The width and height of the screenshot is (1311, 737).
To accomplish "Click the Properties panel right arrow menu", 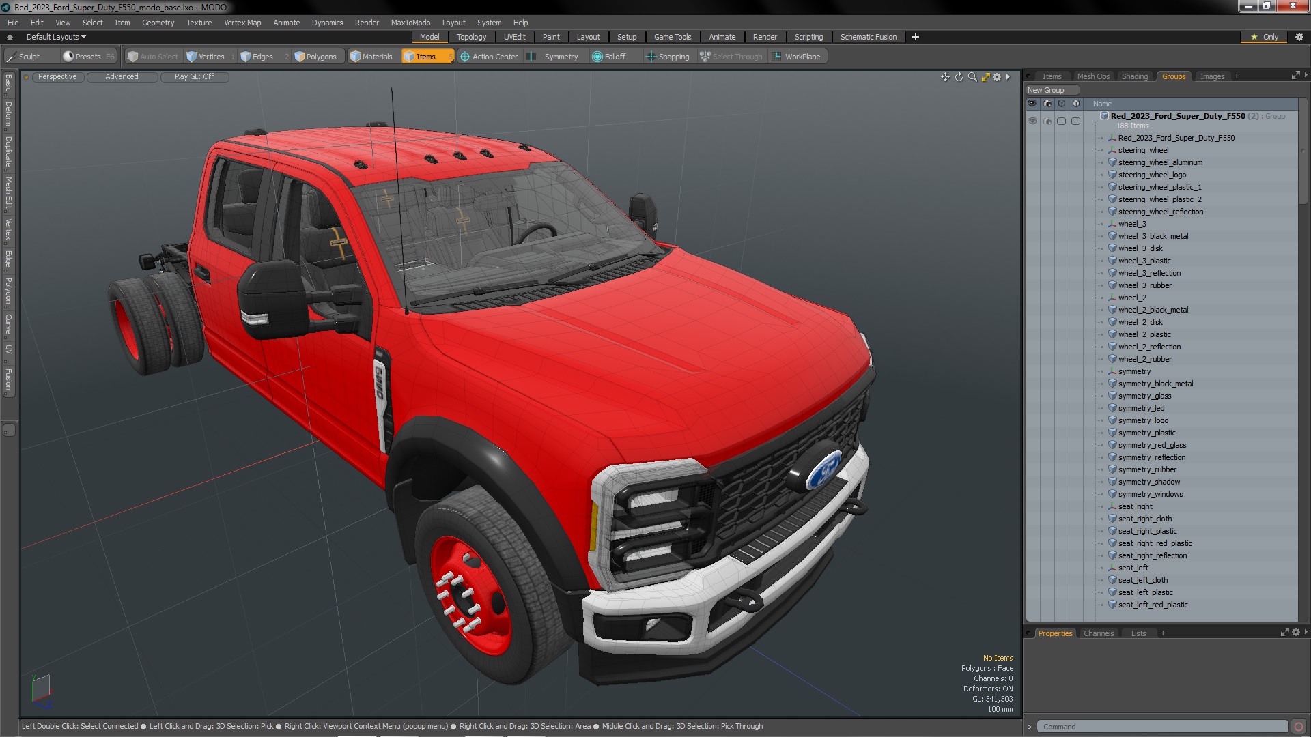I will pos(1306,633).
